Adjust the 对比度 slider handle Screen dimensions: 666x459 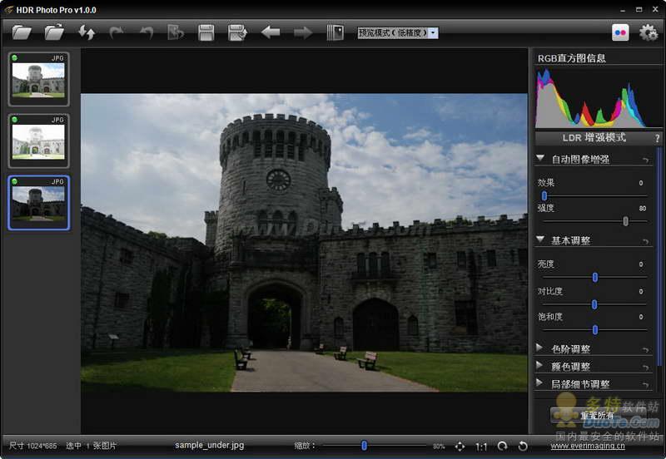(594, 304)
